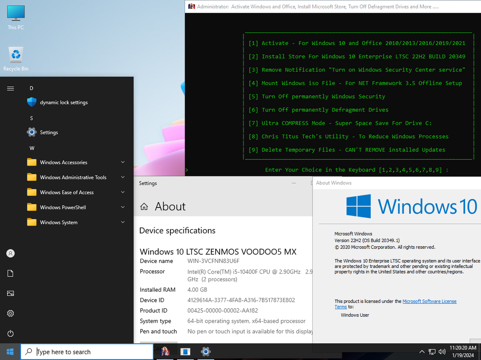Screen dimensions: 481x360
Task: Click 'Windows User' licensee text
Action: (355, 315)
